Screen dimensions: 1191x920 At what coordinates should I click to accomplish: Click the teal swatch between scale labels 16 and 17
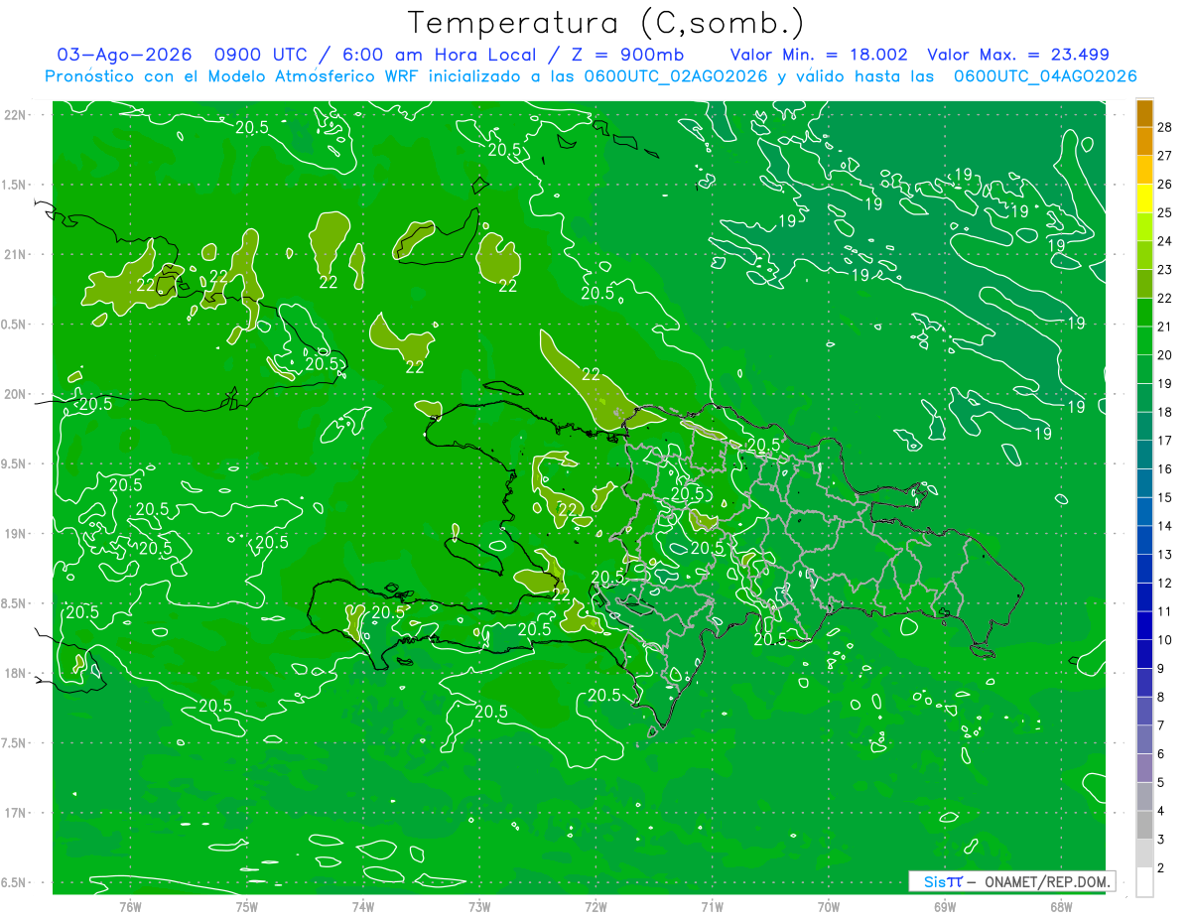[x=1144, y=456]
